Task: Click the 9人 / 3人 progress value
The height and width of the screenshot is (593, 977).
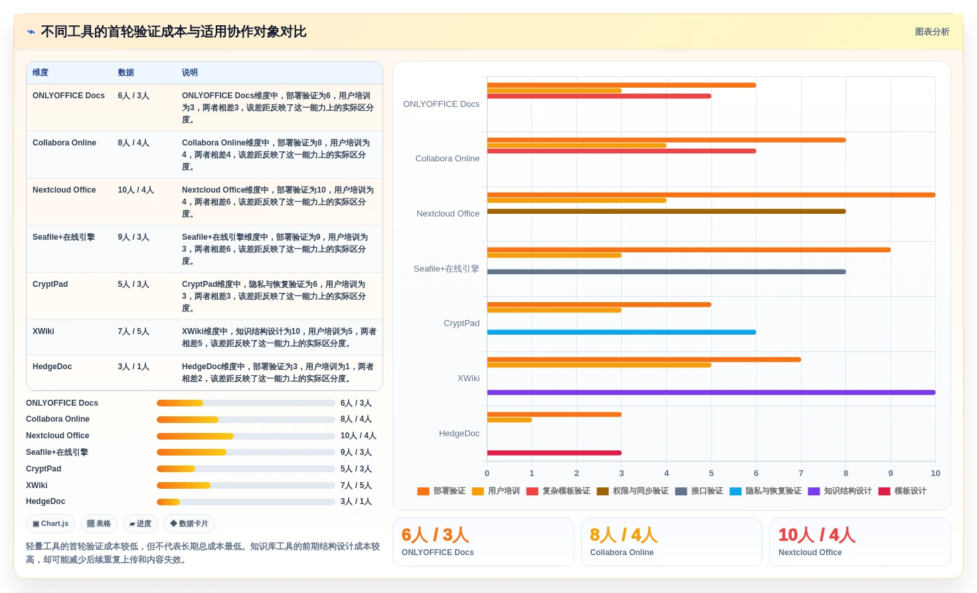Action: point(356,452)
